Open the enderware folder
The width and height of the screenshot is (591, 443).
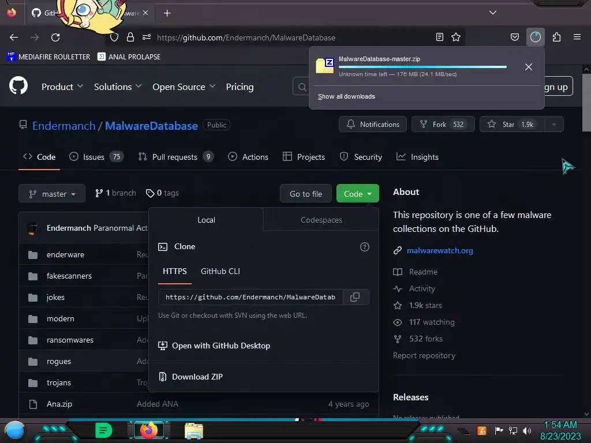point(65,254)
